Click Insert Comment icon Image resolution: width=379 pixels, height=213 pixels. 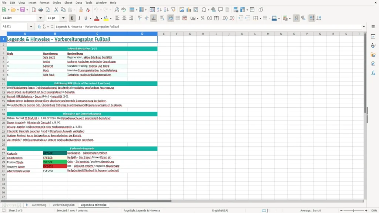tap(221, 10)
